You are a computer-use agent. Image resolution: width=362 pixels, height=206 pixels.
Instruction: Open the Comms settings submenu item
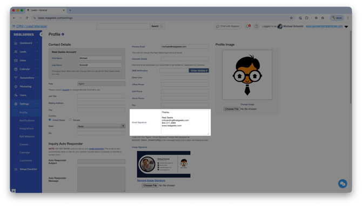click(24, 145)
